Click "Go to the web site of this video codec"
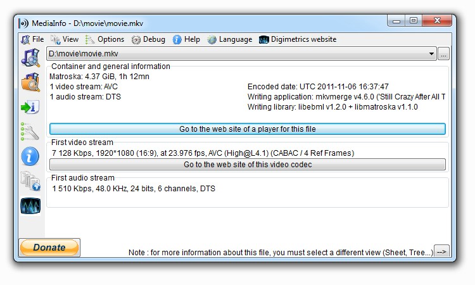The image size is (475, 285). [x=248, y=165]
